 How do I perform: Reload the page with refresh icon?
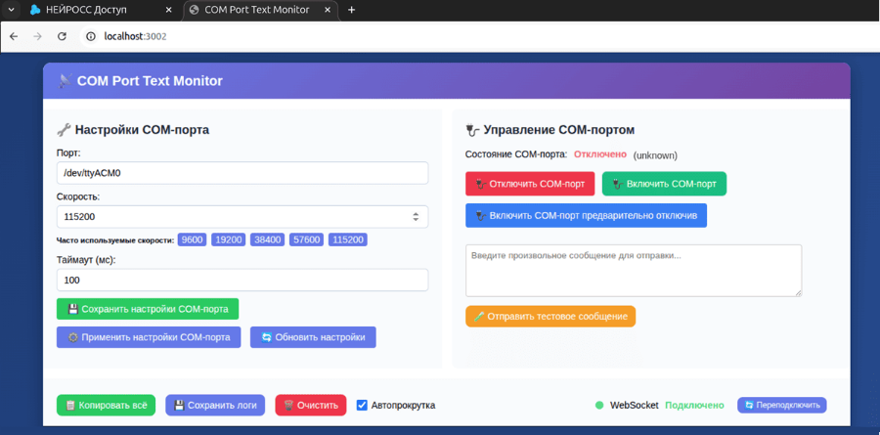63,36
